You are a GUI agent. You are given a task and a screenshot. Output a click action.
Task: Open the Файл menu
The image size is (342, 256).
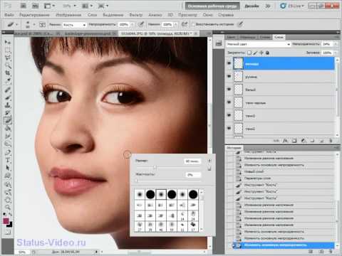coord(9,15)
